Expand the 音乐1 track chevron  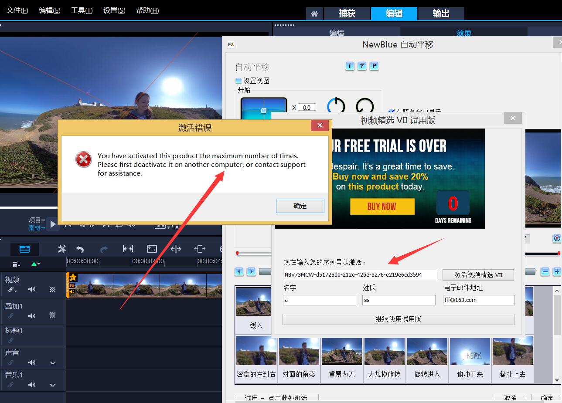(53, 385)
